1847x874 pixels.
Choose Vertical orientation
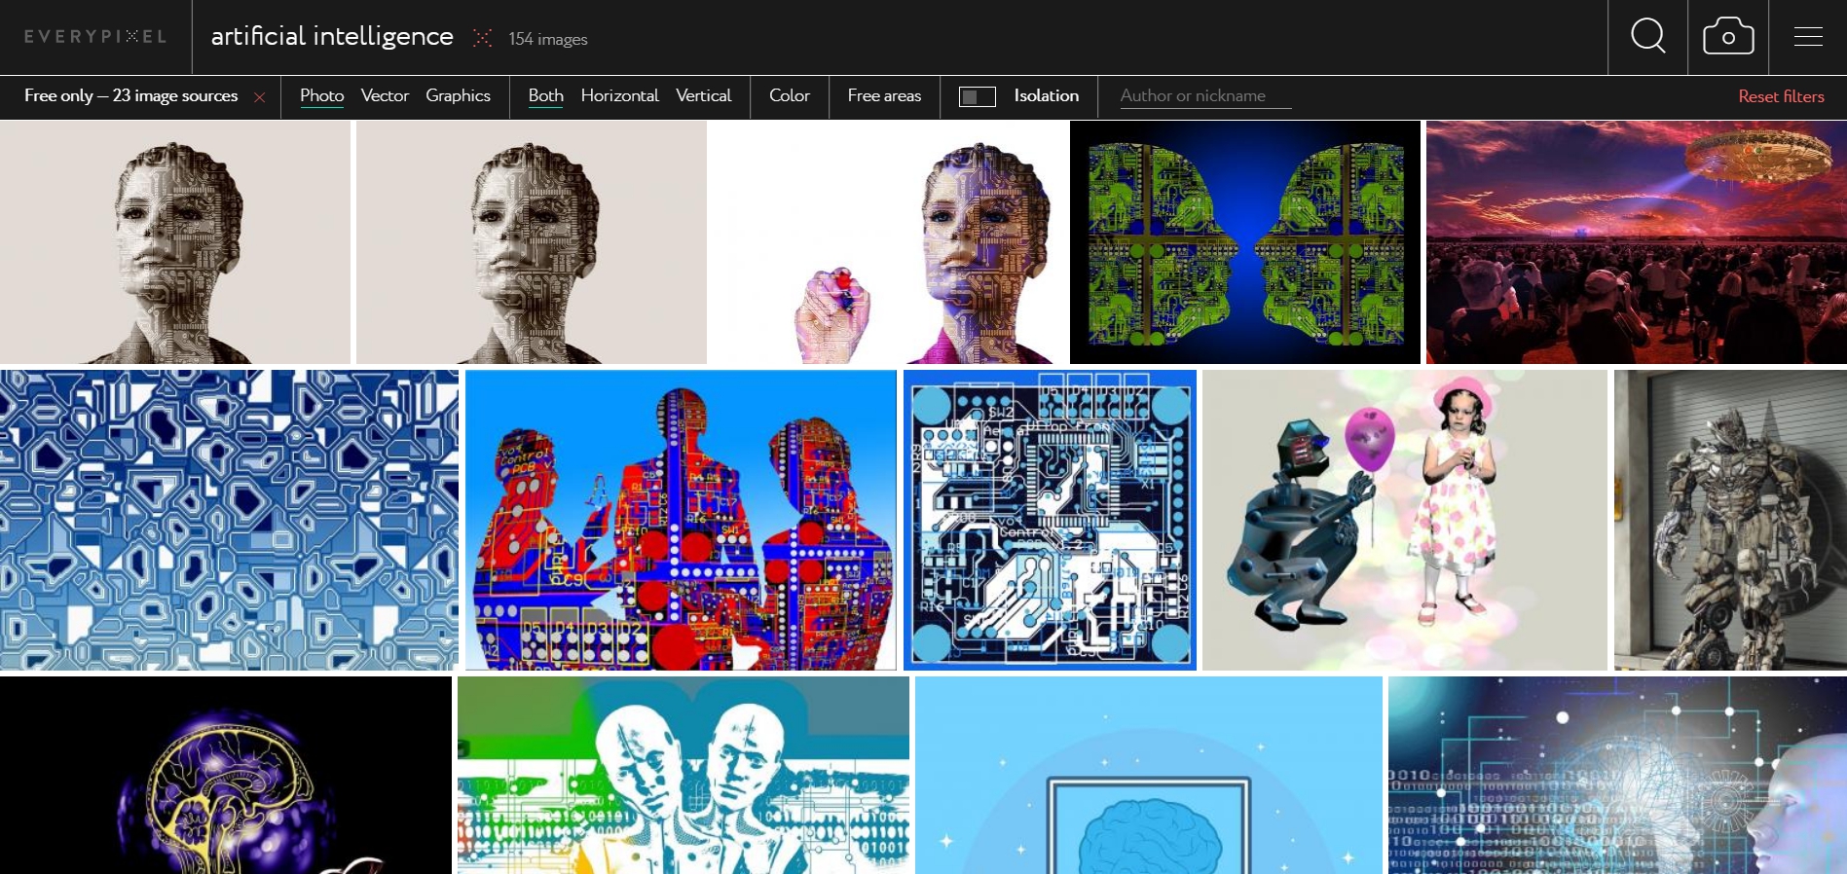pyautogui.click(x=703, y=95)
